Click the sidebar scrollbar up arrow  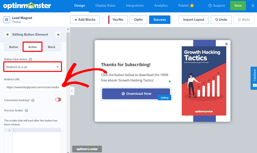coord(68,29)
